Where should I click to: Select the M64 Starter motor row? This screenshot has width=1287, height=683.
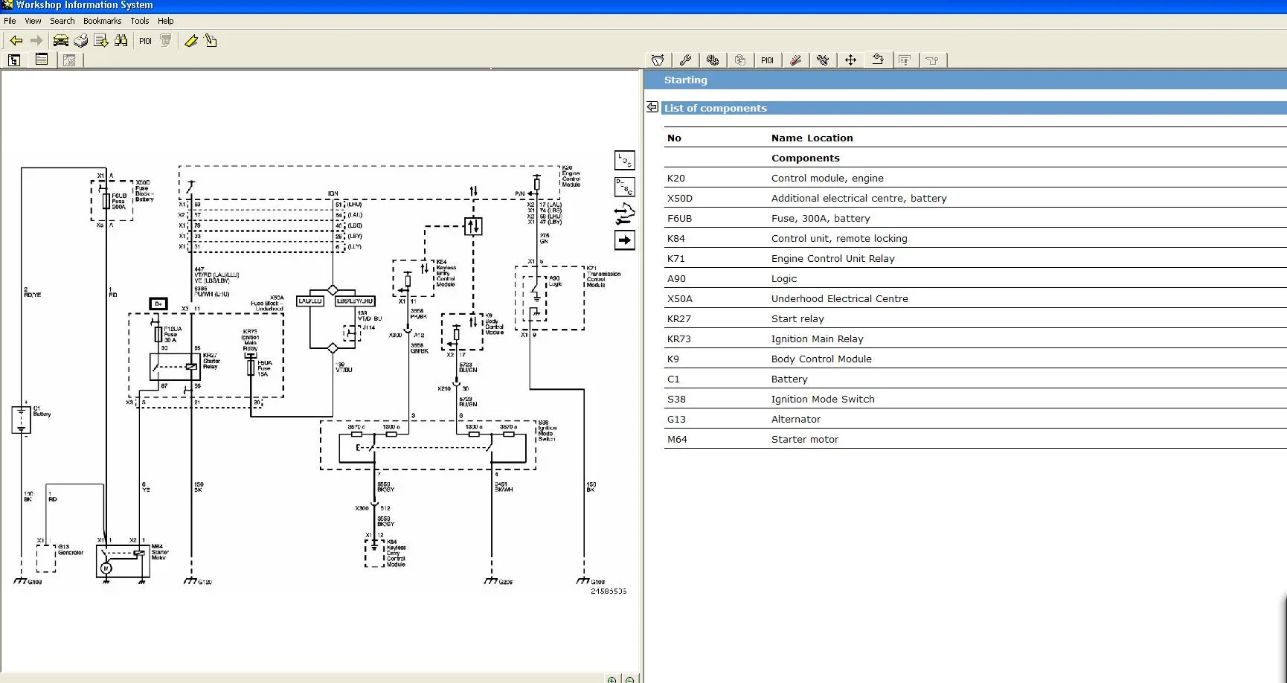975,439
